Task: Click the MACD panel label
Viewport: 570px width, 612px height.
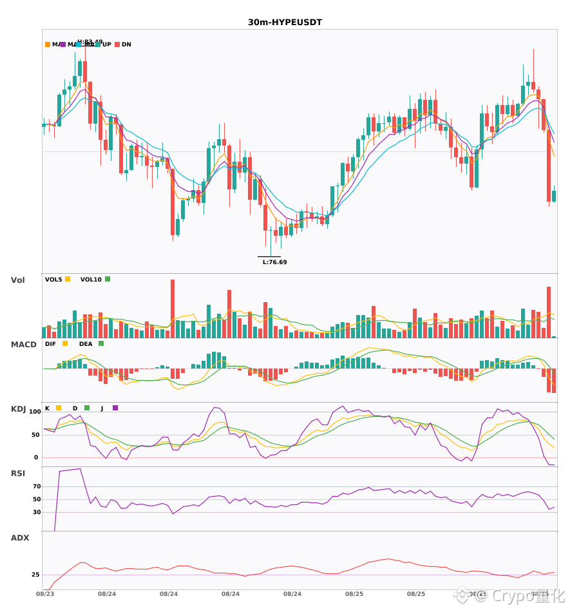Action: 23,345
